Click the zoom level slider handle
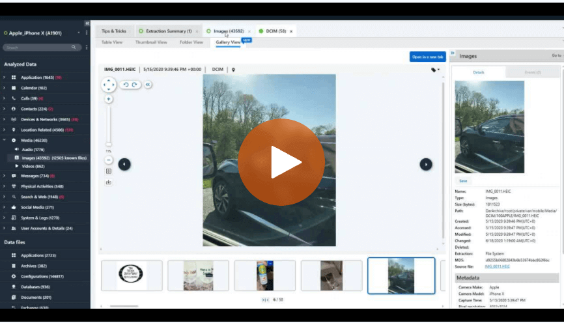 pos(109,145)
